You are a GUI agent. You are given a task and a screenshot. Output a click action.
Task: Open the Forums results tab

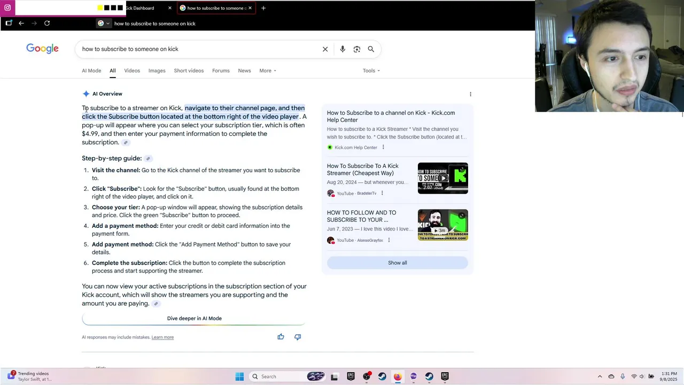click(x=221, y=71)
